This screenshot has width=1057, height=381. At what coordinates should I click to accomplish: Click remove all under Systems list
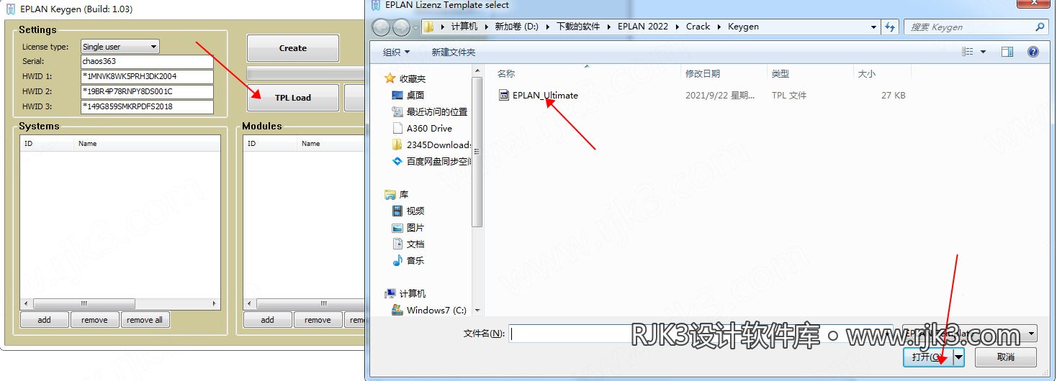tap(145, 320)
